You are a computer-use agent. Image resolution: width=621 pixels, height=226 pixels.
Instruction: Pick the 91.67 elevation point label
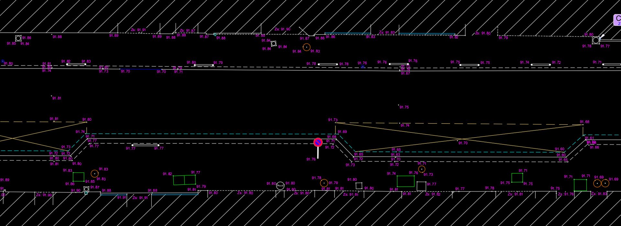[405, 74]
